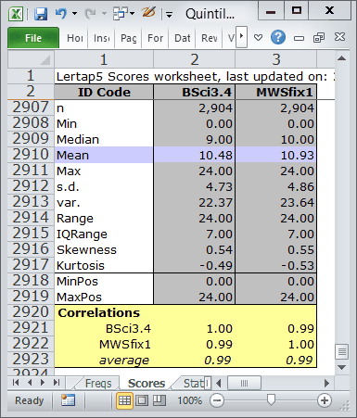The height and width of the screenshot is (418, 357).
Task: Close the workbook window inside Excel
Action: tap(339, 37)
